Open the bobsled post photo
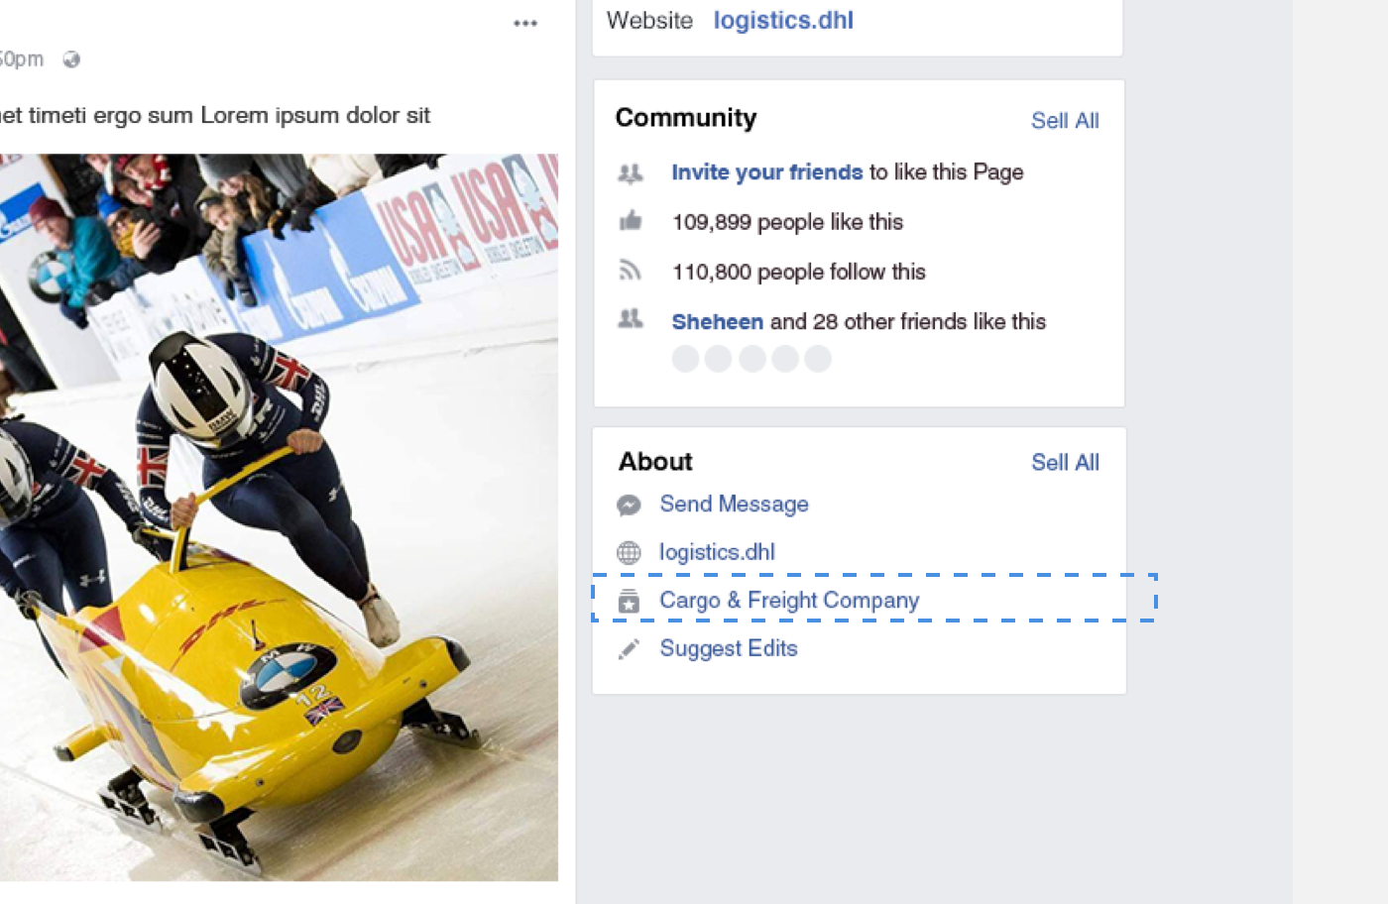The width and height of the screenshot is (1388, 904). (278, 515)
